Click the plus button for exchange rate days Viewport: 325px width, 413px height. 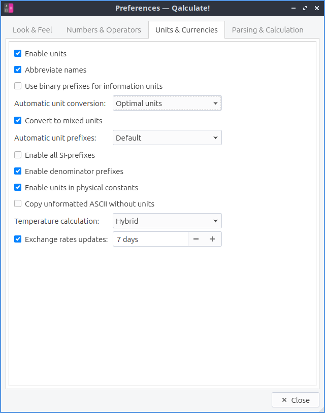click(x=212, y=239)
